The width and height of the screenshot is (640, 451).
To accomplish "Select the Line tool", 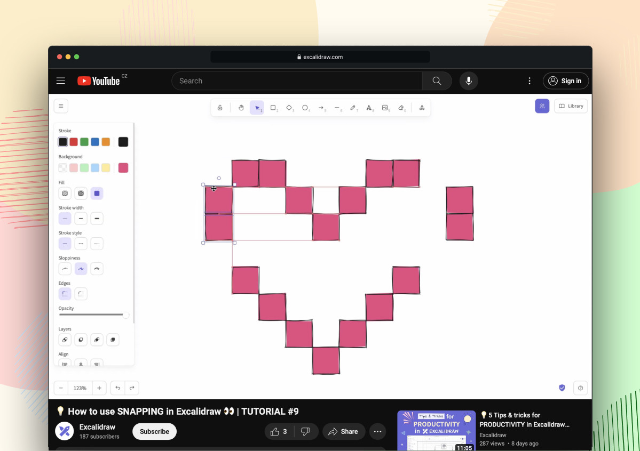I will (337, 108).
